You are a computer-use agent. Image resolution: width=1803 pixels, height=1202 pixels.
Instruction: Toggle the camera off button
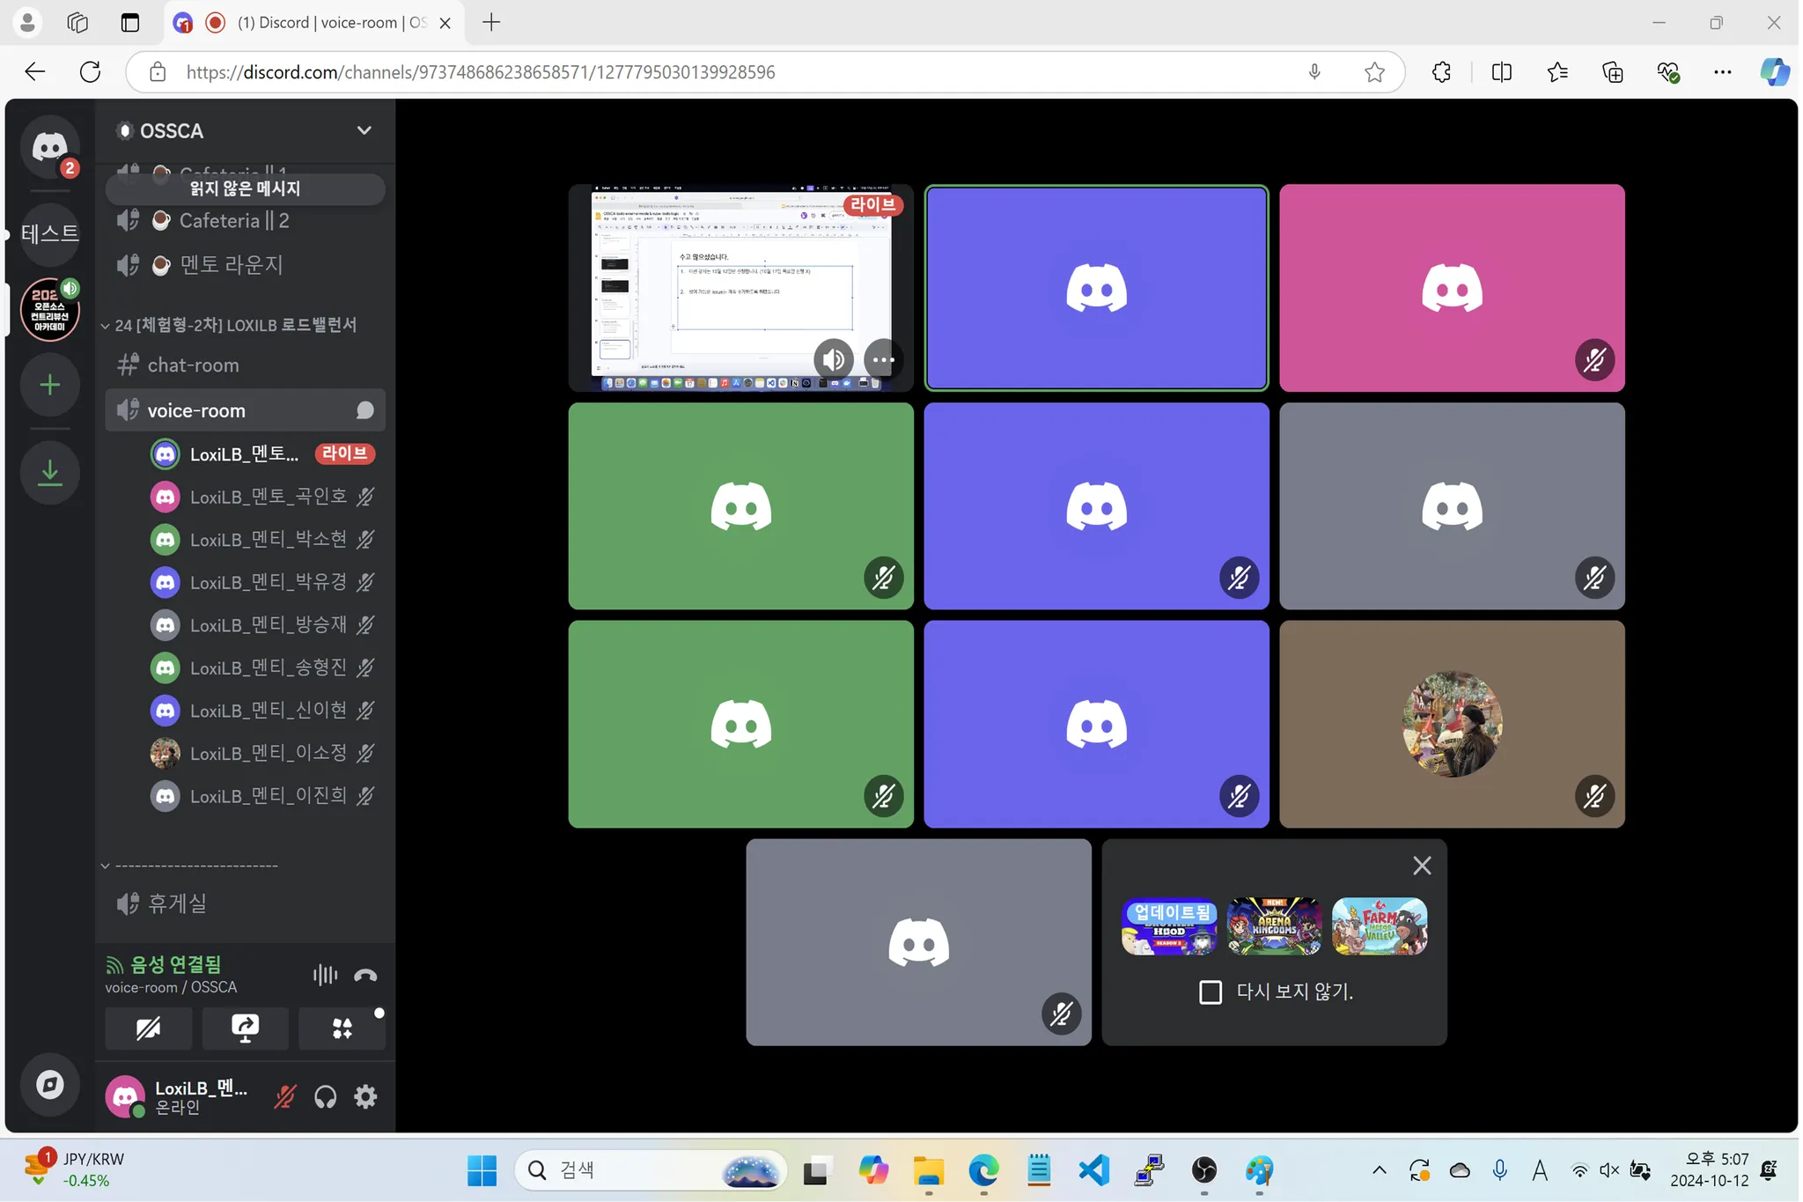point(148,1028)
